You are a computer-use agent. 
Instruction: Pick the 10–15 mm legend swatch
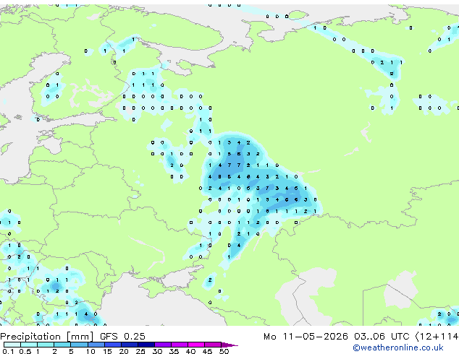pos(96,345)
